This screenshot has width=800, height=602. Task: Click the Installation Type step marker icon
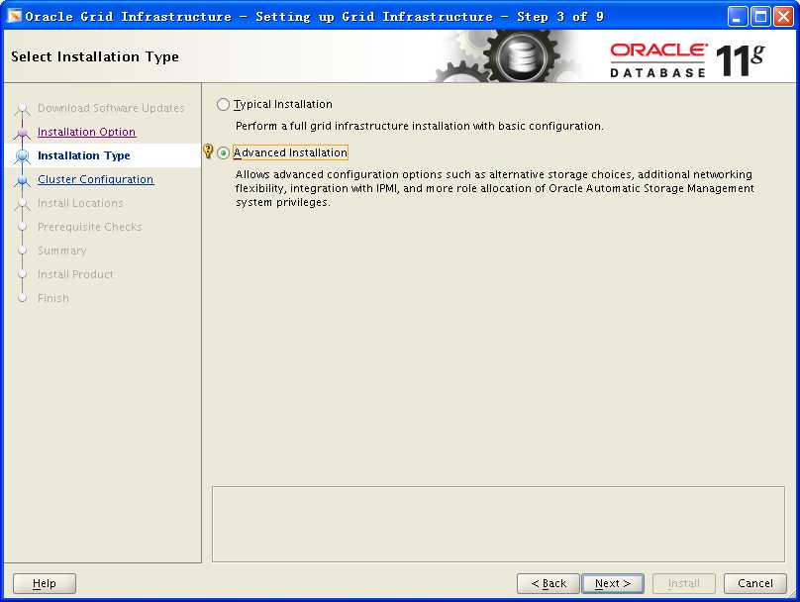coord(22,156)
